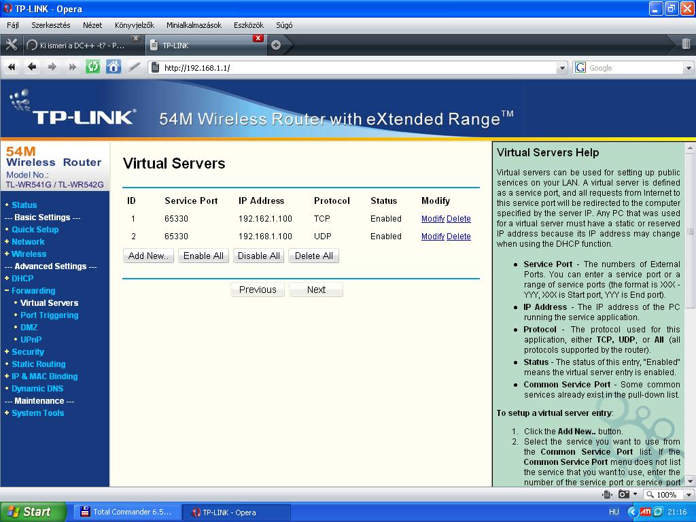Open the Könyvjelzők menu
Image resolution: width=696 pixels, height=522 pixels.
[135, 25]
